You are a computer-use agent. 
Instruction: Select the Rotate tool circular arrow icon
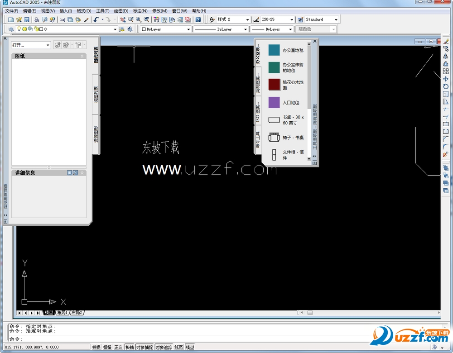pos(446,86)
